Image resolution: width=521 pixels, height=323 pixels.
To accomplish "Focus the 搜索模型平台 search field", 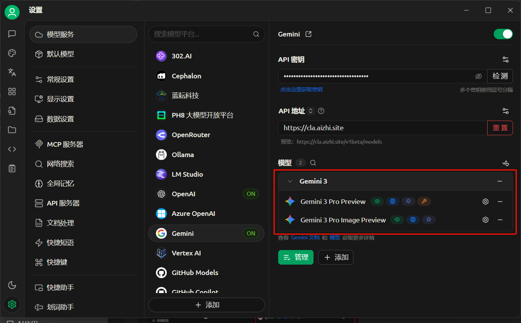I will click(x=207, y=34).
